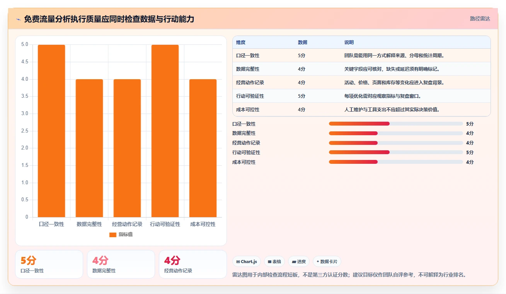Click the Chart.js tag chip
The height and width of the screenshot is (294, 506).
247,262
